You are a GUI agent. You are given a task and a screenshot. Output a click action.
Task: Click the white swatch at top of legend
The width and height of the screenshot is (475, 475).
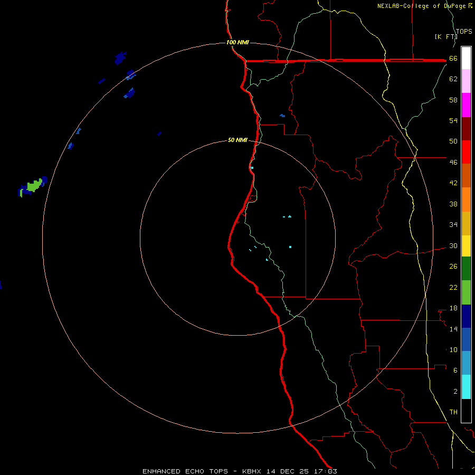(x=466, y=58)
